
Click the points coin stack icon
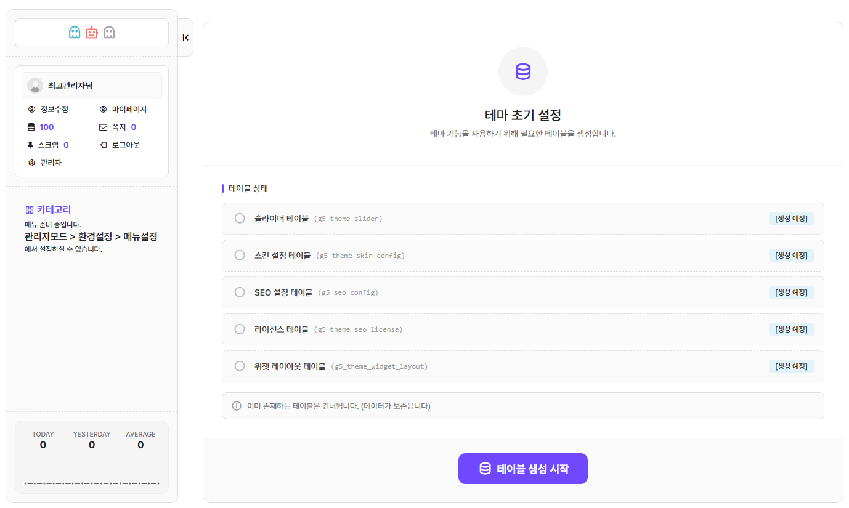click(x=31, y=127)
